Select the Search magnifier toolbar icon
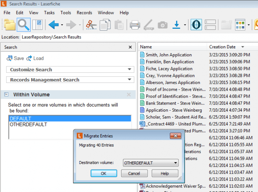258x192 pixels. click(x=24, y=25)
